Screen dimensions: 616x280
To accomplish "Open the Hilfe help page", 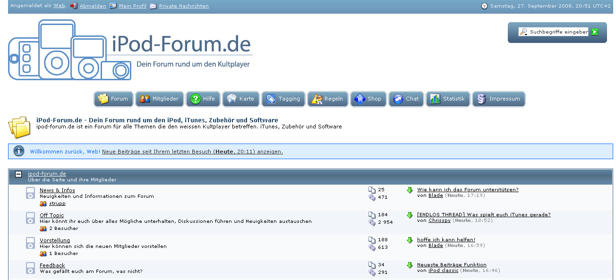I will [203, 99].
